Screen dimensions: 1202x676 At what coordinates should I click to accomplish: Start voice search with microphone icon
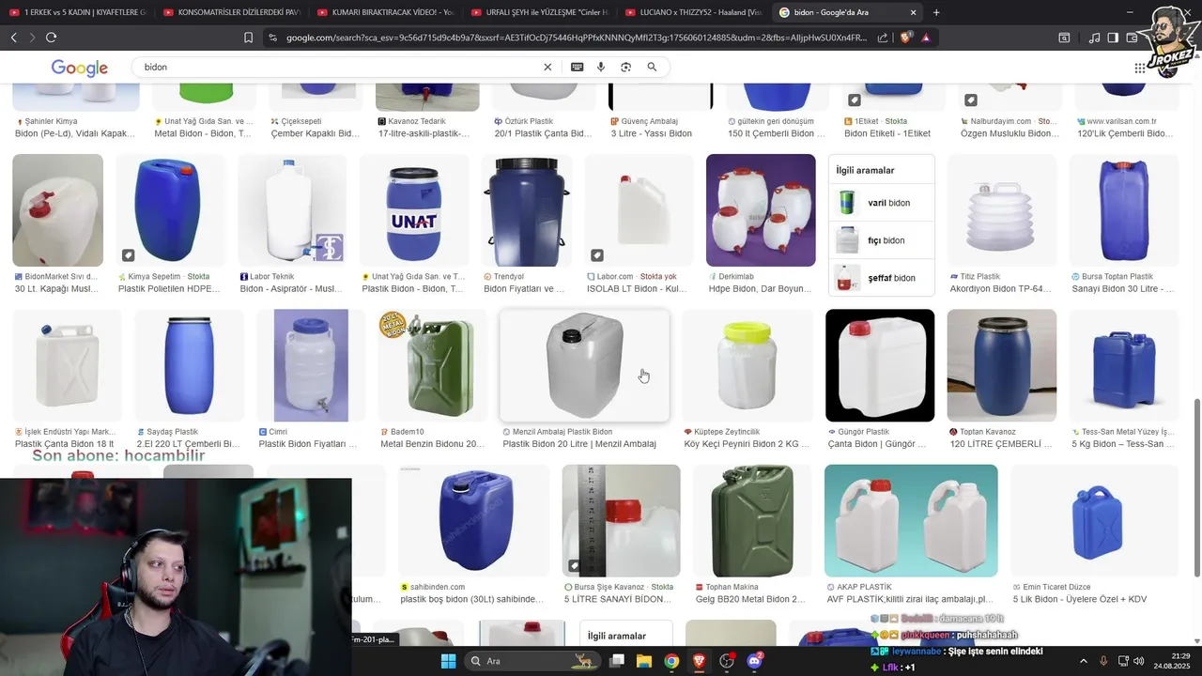pos(601,67)
